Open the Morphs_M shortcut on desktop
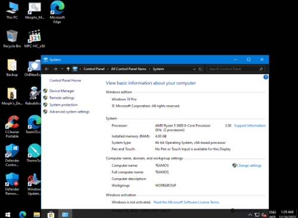The image size is (298, 218). click(x=35, y=10)
